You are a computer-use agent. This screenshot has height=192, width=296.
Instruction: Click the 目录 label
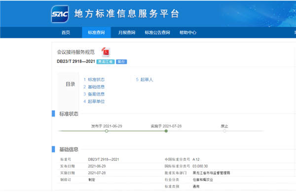(x=71, y=84)
